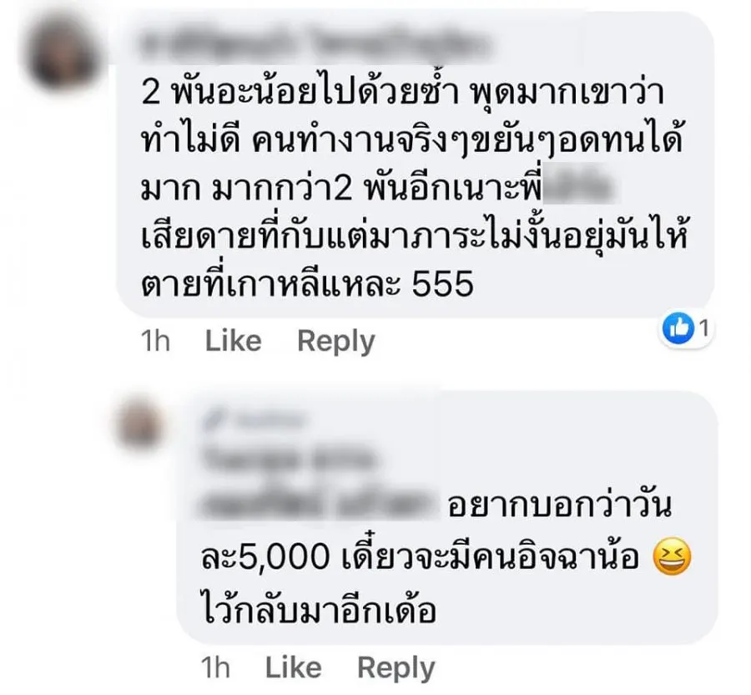Click the text "5,000" in the reply
The height and width of the screenshot is (695, 751).
[284, 557]
